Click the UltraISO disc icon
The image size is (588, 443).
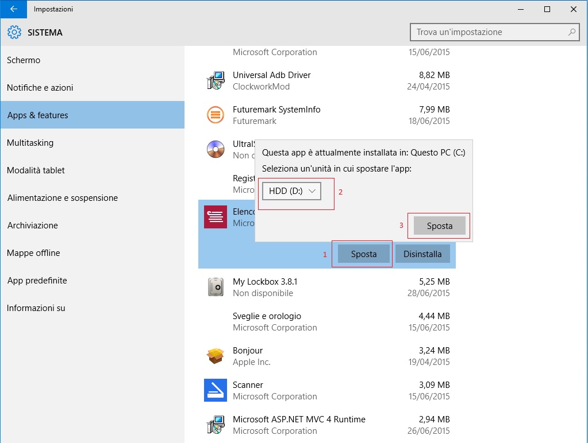216,149
